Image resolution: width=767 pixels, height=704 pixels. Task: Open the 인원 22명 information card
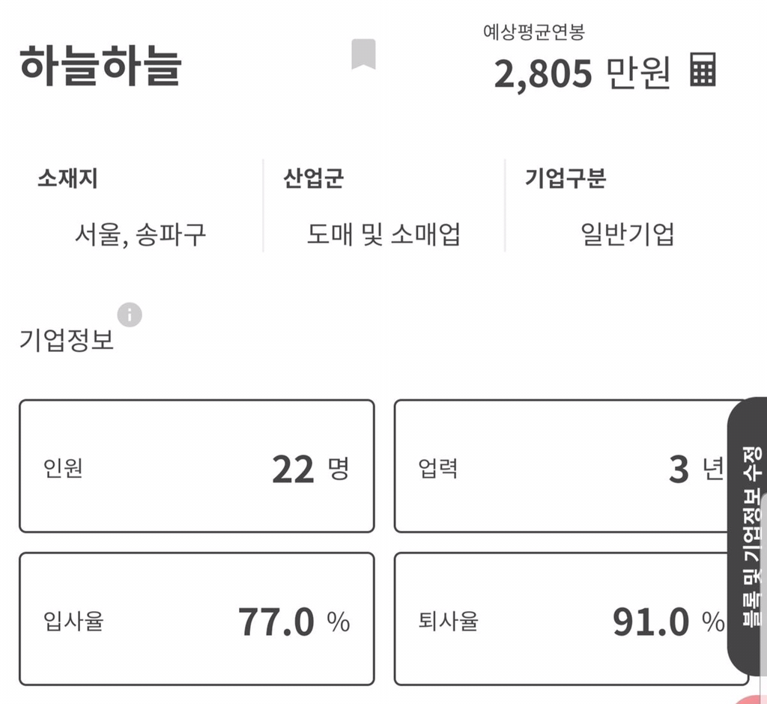(x=198, y=466)
